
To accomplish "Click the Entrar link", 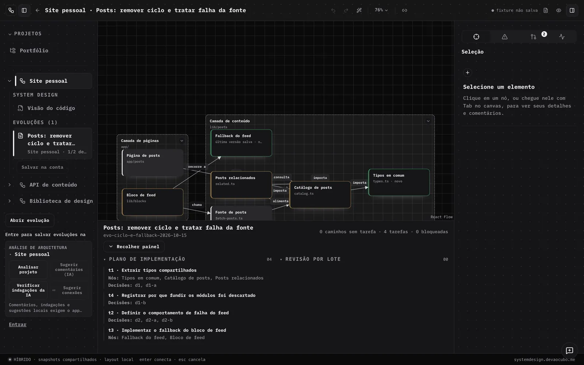I will pos(18,324).
